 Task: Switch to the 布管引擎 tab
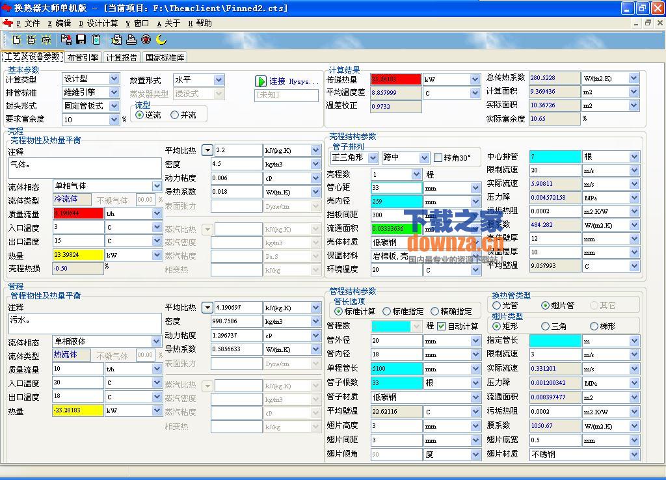click(83, 57)
